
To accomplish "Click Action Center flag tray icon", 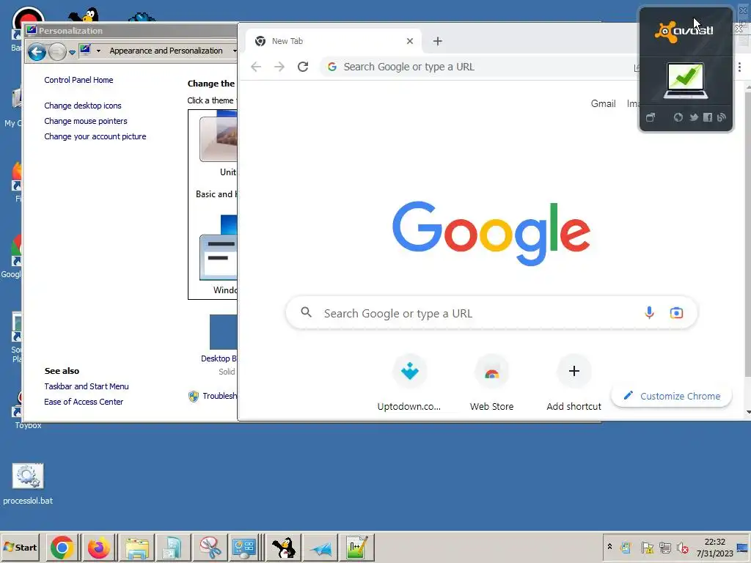I will [647, 547].
